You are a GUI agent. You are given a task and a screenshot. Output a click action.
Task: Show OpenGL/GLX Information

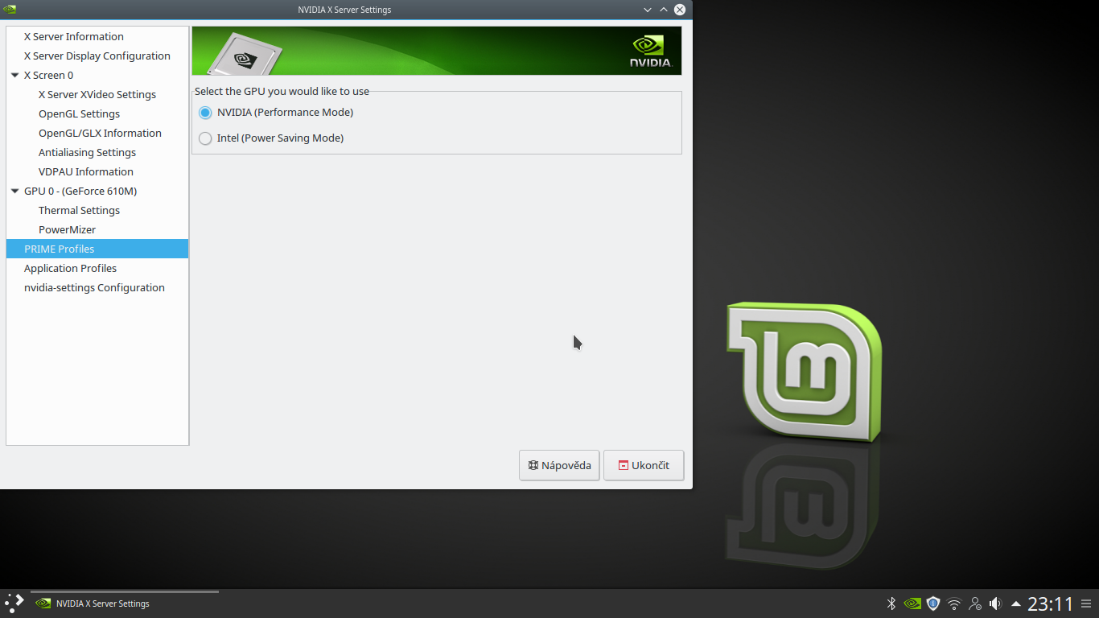(100, 133)
